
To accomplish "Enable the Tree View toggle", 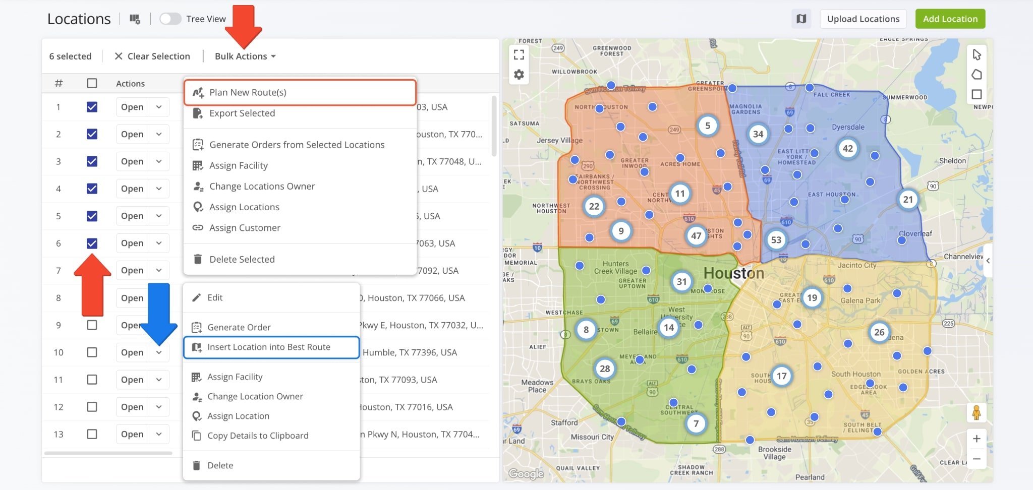I will (170, 19).
